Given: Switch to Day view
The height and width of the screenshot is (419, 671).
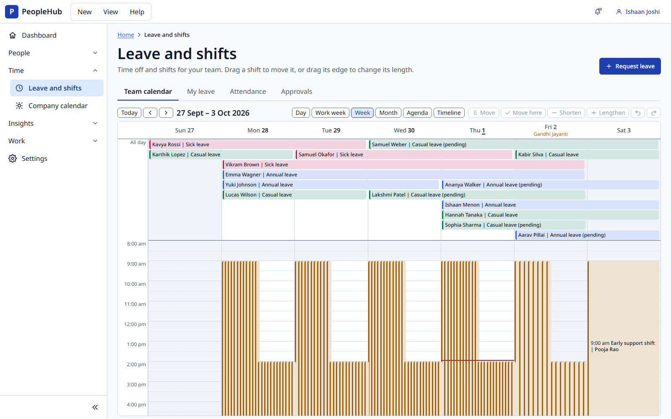Looking at the screenshot, I should pos(301,113).
